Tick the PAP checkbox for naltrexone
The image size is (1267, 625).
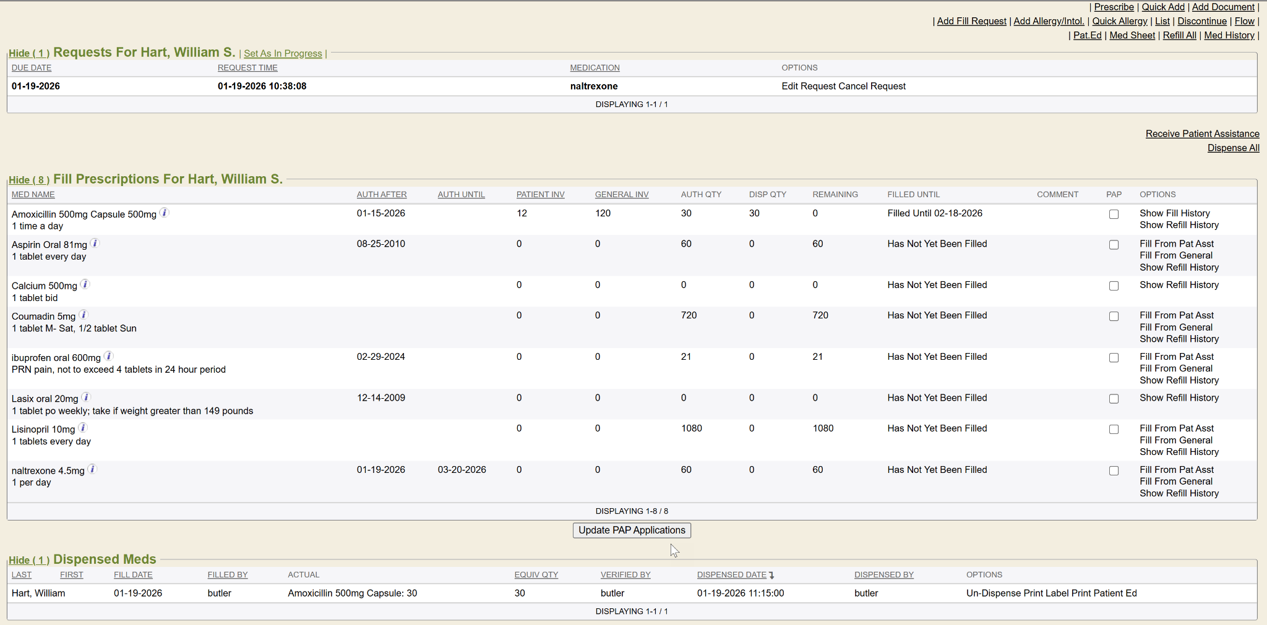coord(1114,471)
